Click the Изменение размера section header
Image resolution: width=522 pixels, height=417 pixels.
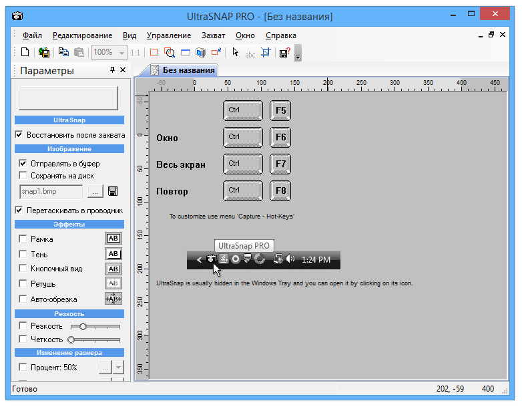pos(69,352)
